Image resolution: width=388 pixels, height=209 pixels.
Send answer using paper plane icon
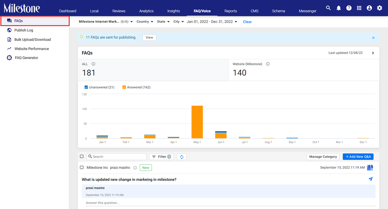click(x=370, y=179)
